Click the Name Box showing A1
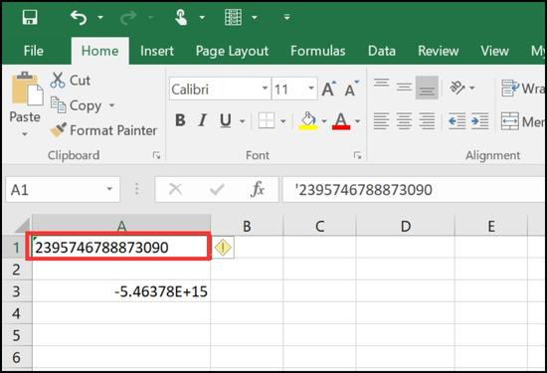This screenshot has height=373, width=547. (x=56, y=190)
